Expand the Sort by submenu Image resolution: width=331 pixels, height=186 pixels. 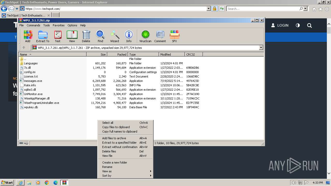pyautogui.click(x=125, y=176)
